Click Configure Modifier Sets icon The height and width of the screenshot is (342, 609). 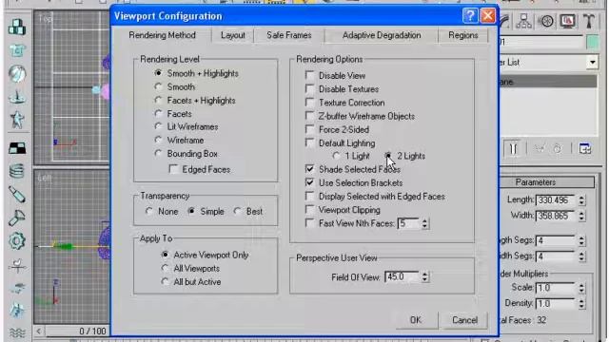pyautogui.click(x=584, y=148)
